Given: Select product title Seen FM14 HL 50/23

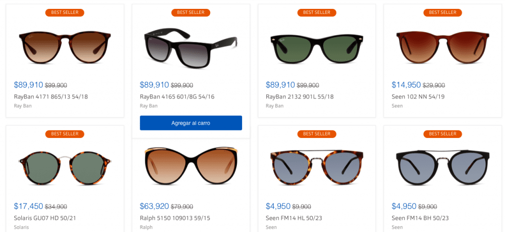Looking at the screenshot, I should (294, 218).
